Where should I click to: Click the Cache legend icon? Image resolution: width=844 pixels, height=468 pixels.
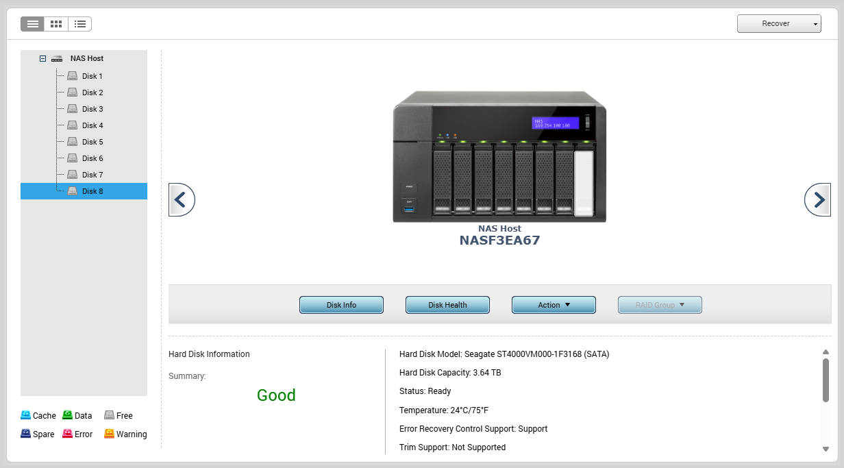coord(26,415)
